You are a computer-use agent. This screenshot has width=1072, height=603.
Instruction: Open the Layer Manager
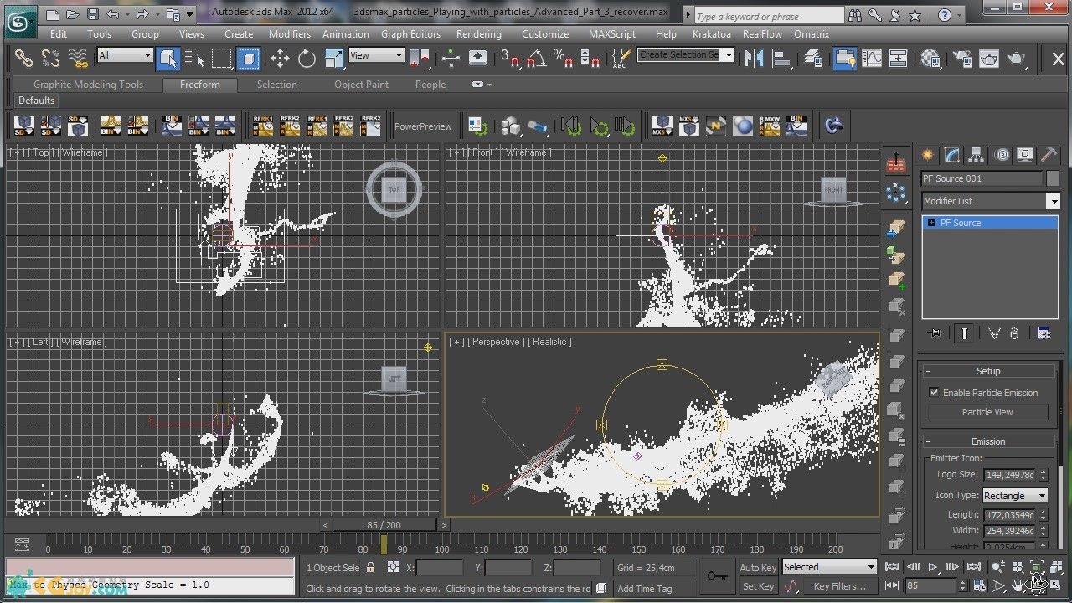point(813,58)
